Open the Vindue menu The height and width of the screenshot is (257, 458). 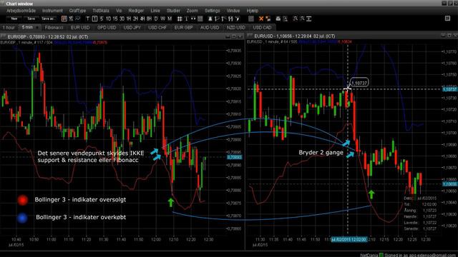(x=233, y=11)
